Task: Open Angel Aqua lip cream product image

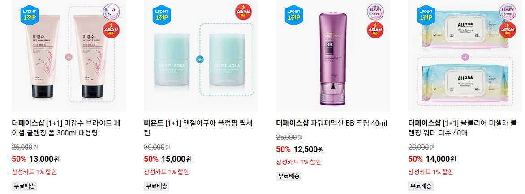Action: [201, 55]
